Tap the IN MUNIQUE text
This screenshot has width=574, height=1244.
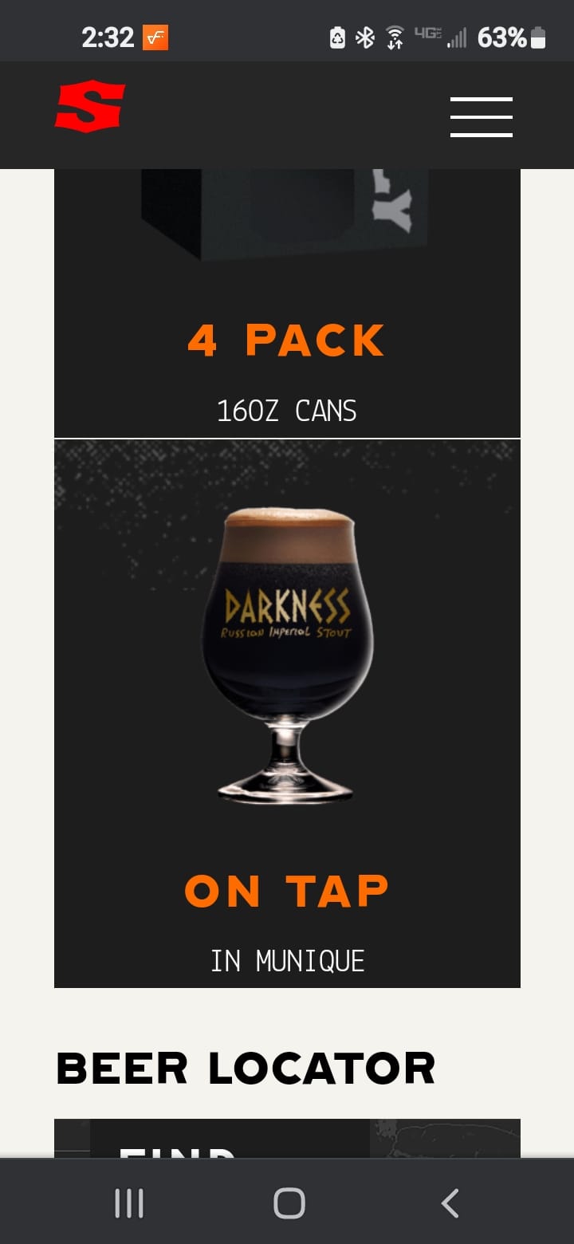[287, 961]
